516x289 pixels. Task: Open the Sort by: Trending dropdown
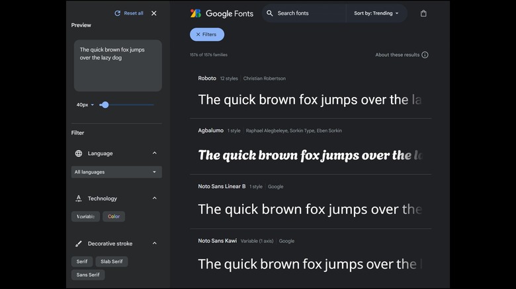click(376, 13)
